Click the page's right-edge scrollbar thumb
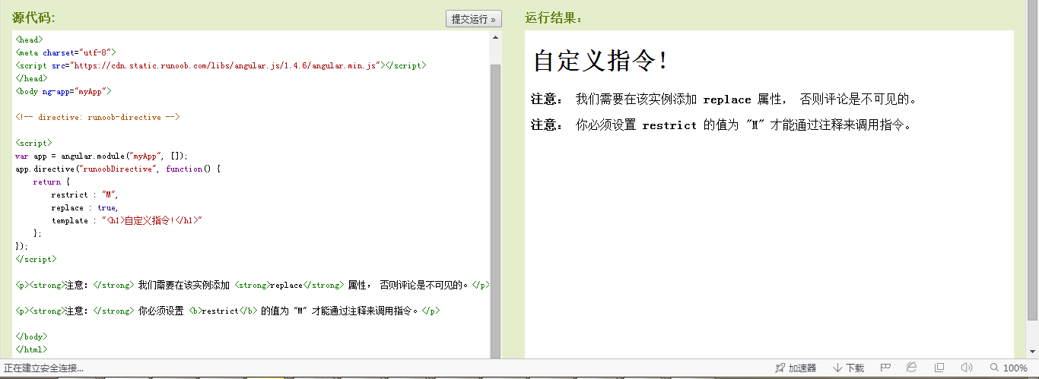The height and width of the screenshot is (379, 1039). click(1033, 159)
